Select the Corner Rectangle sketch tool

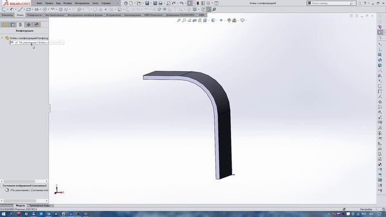(x=28, y=10)
